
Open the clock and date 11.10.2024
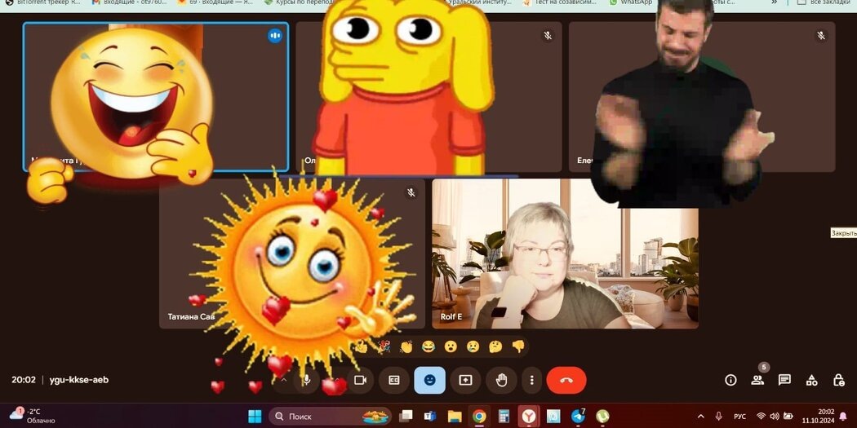(818, 417)
